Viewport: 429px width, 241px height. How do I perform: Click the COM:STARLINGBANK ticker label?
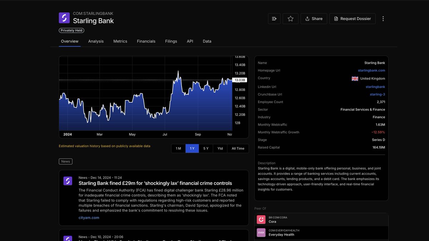point(93,14)
